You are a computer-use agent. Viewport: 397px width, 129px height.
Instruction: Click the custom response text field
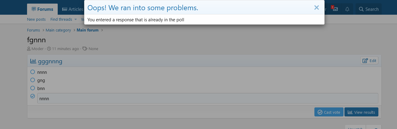[208, 98]
